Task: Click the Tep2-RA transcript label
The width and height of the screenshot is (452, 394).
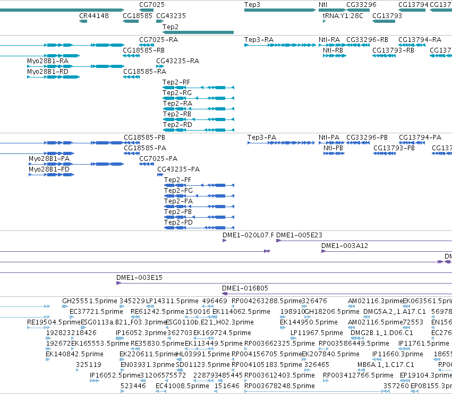Action: pos(177,103)
